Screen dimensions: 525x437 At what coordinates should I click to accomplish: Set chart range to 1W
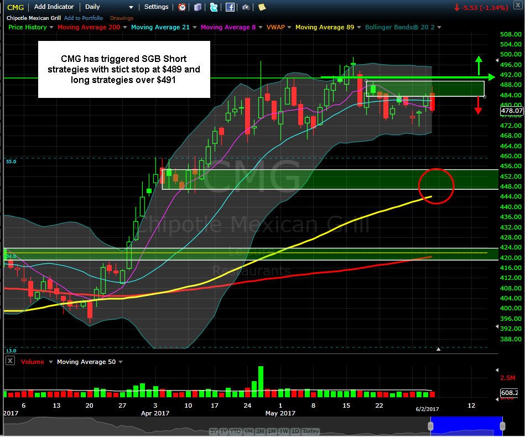pyautogui.click(x=284, y=431)
